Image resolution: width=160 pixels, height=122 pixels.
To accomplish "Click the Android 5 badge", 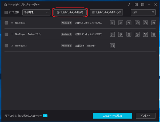I will [x=66, y=46].
